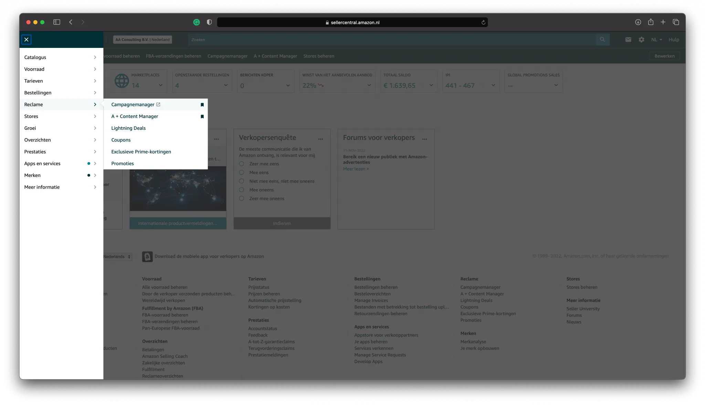The width and height of the screenshot is (705, 405).
Task: Click 'Meer lezen >' forum link
Action: coord(356,169)
